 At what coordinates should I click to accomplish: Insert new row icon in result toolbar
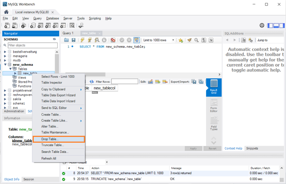tap(158, 82)
